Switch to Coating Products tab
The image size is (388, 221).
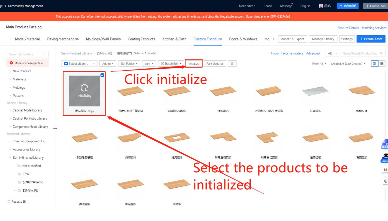(x=141, y=39)
